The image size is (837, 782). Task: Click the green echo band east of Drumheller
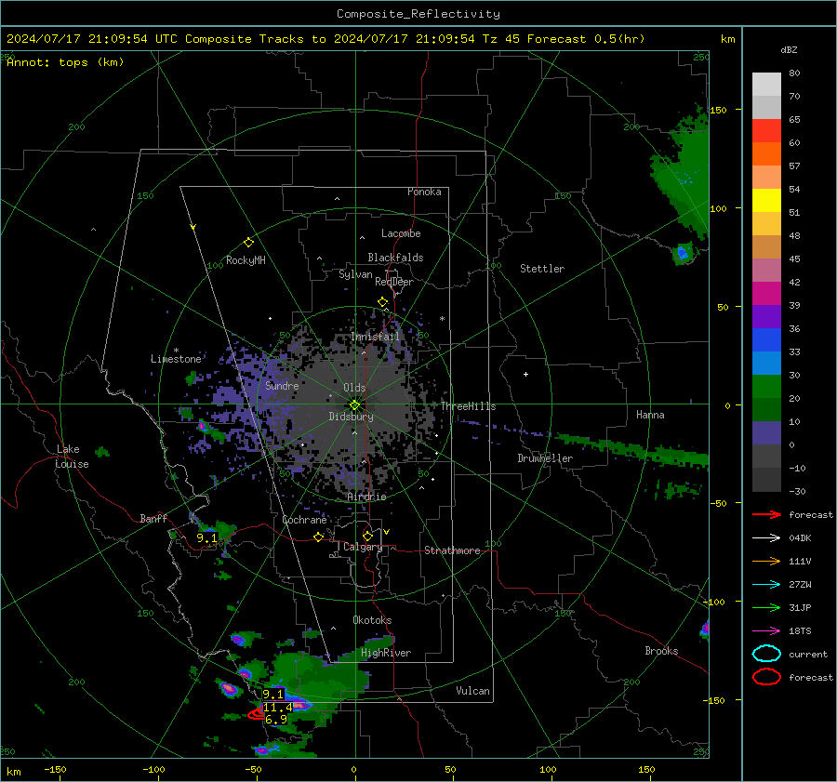(632, 450)
